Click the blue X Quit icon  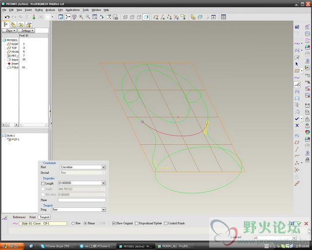click(x=297, y=125)
